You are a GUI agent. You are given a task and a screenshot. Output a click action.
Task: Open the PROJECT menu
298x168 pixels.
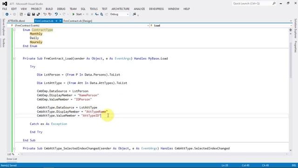click(x=36, y=9)
